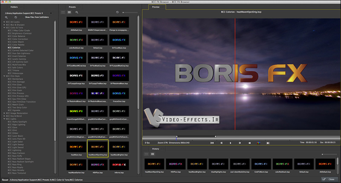The height and width of the screenshot is (183, 341).
Task: Click the loop playback icon
Action: pyautogui.click(x=249, y=143)
